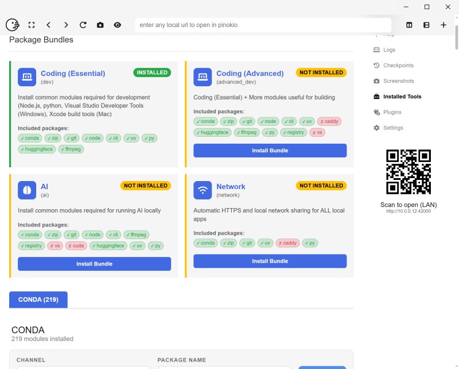
Task: Click the window's vertical scrollbar
Action: [x=456, y=37]
